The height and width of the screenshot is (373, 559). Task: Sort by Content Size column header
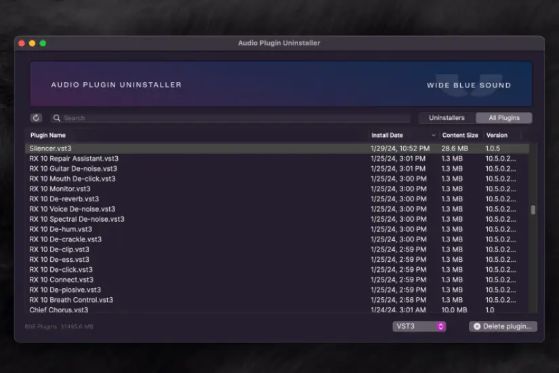coord(460,135)
